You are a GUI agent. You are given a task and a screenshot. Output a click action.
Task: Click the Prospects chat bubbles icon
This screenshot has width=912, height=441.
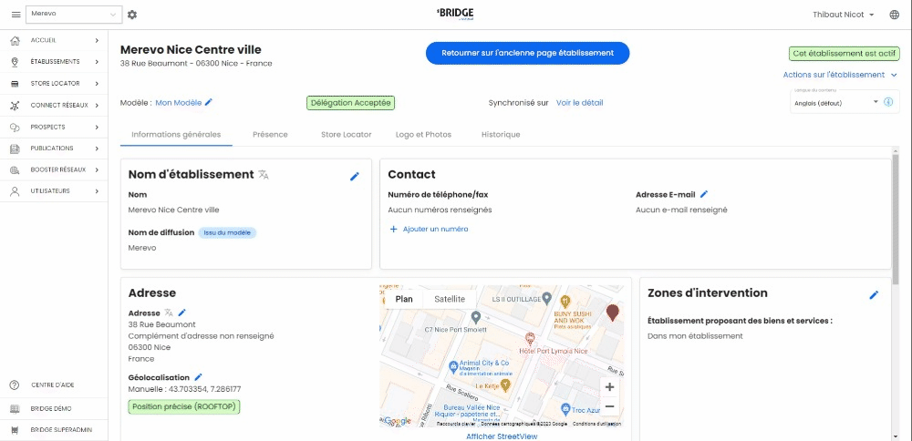[x=16, y=127]
